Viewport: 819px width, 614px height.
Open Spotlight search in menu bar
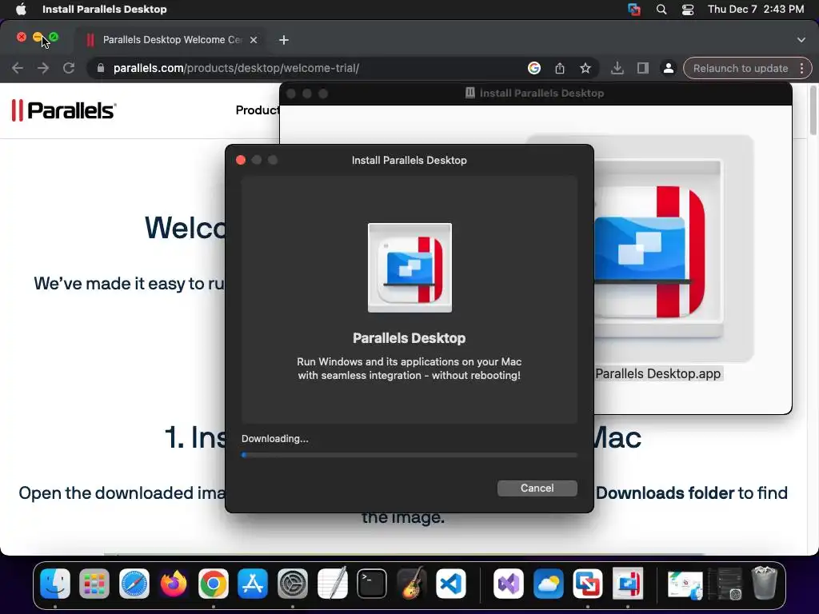661,9
